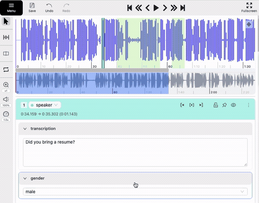Screen dimensions: 259x203
Task: Click the segment playhead marker on waveform
Action: [x=103, y=43]
